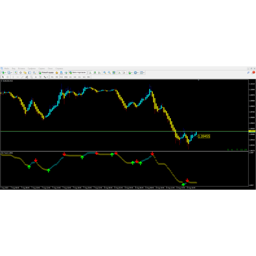This screenshot has width=256, height=256.
Task: Click the Profiles icon
Action: (x=9, y=73)
